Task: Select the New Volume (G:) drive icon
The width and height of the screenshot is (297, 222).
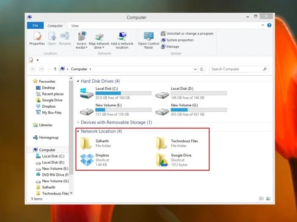Action: click(162, 111)
